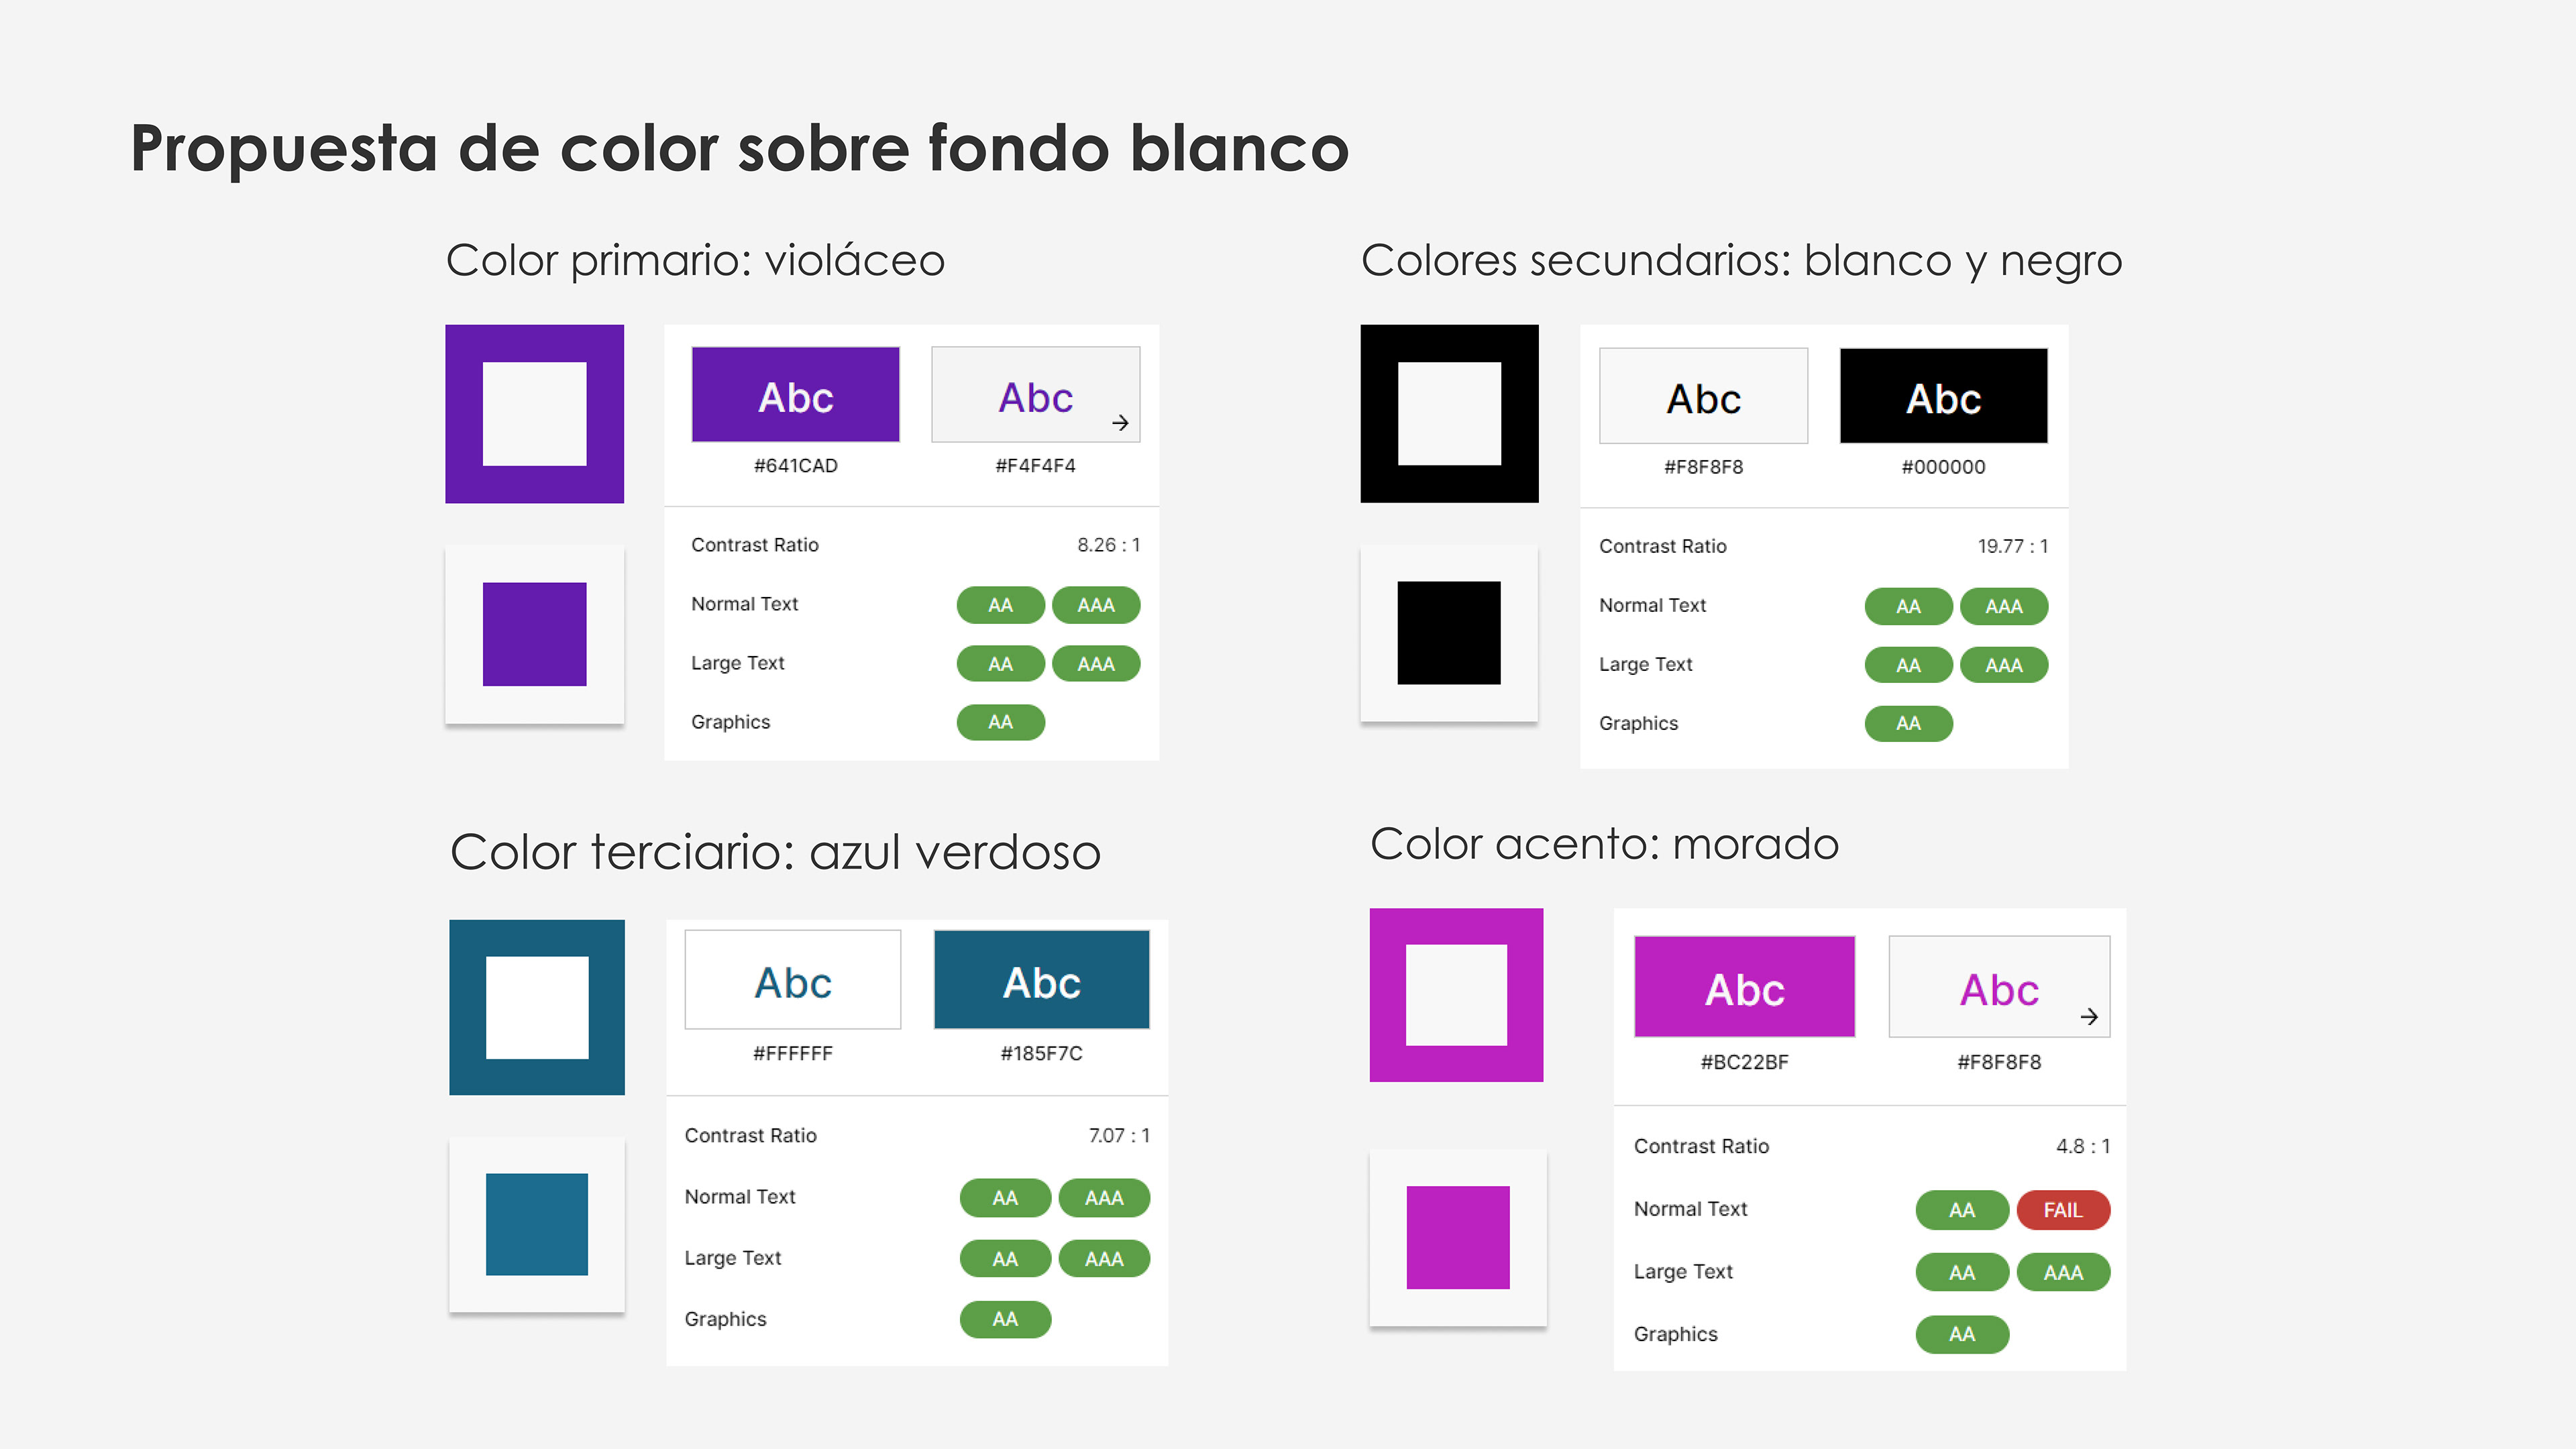This screenshot has height=1449, width=2576.
Task: Click the AAA badge under 8.26:1 Normal Text
Action: click(x=1096, y=605)
